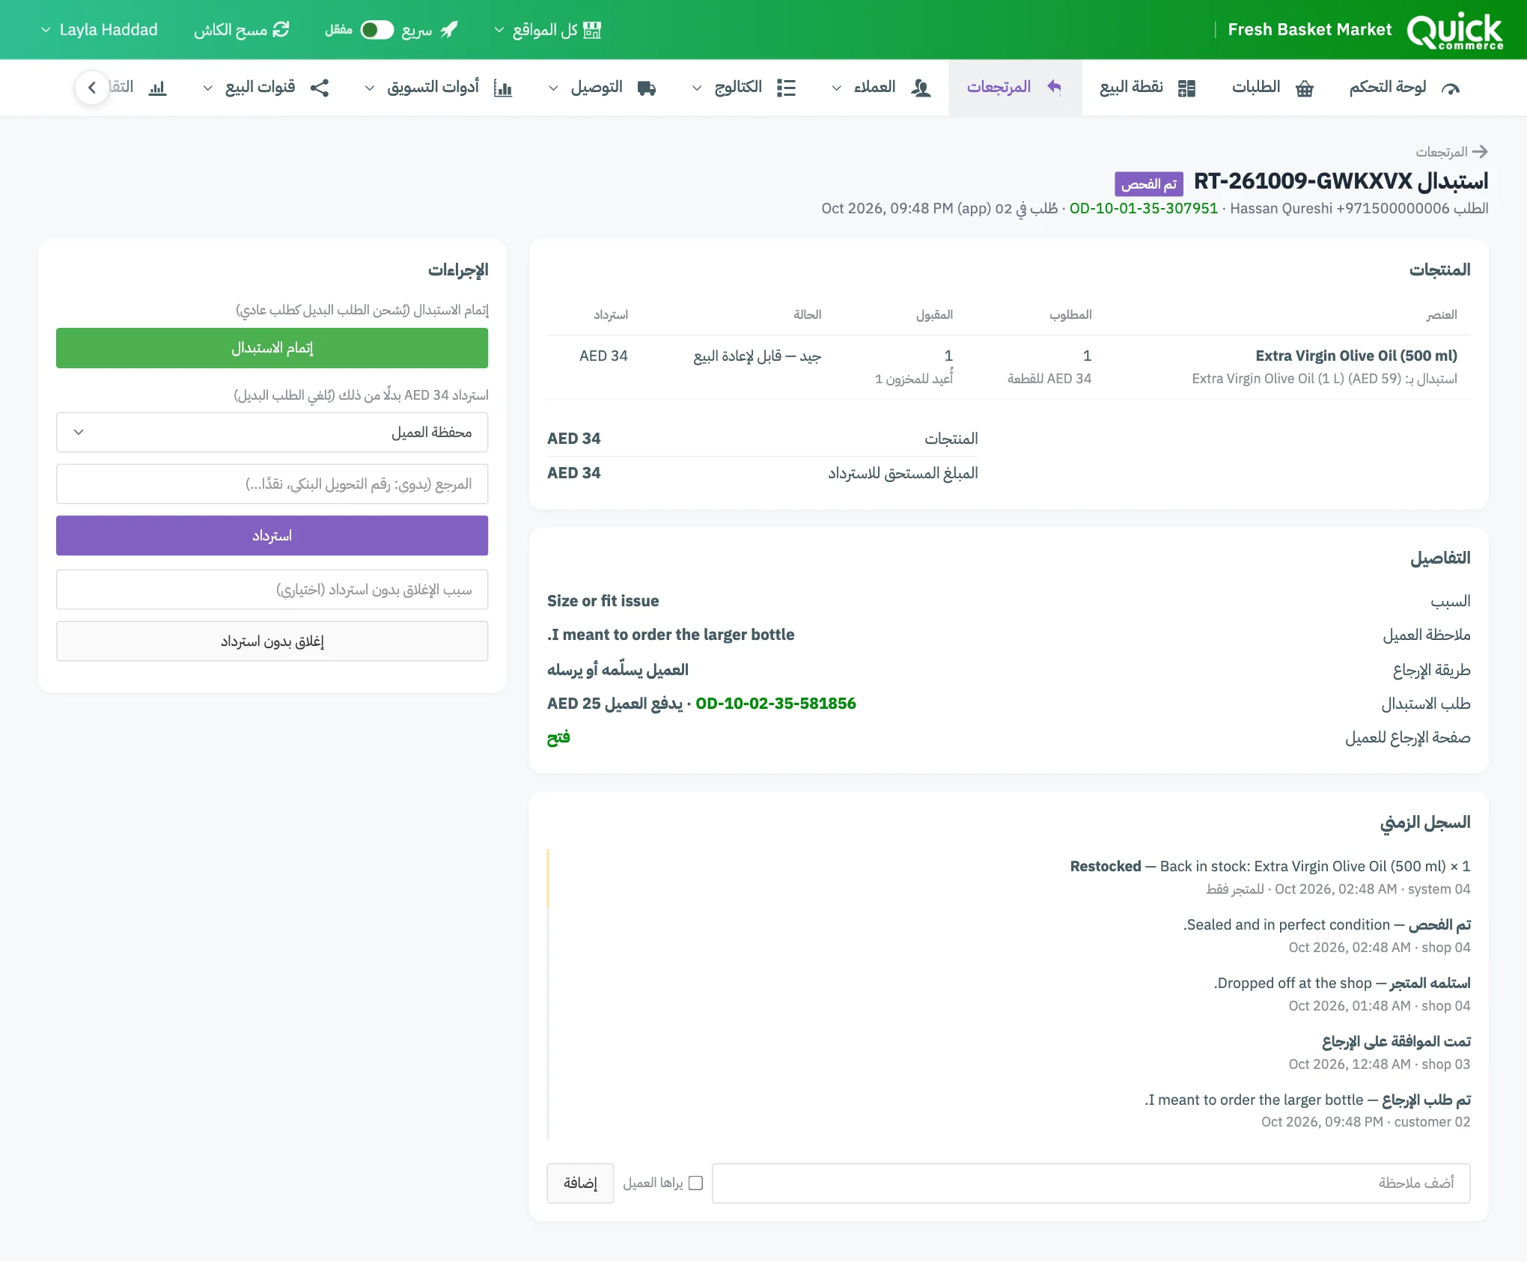Click the catalog list icon
The width and height of the screenshot is (1527, 1262).
(786, 88)
